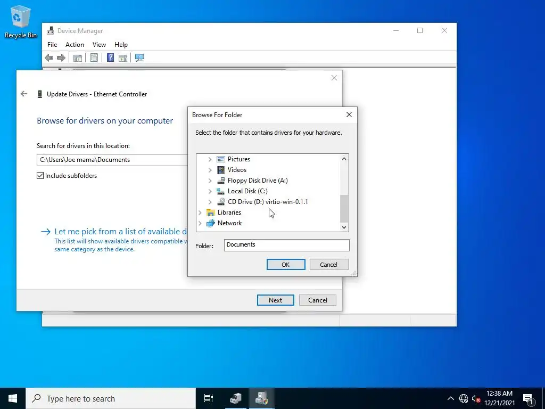
Task: Click the Local Disk (C:) drive icon
Action: tap(221, 191)
